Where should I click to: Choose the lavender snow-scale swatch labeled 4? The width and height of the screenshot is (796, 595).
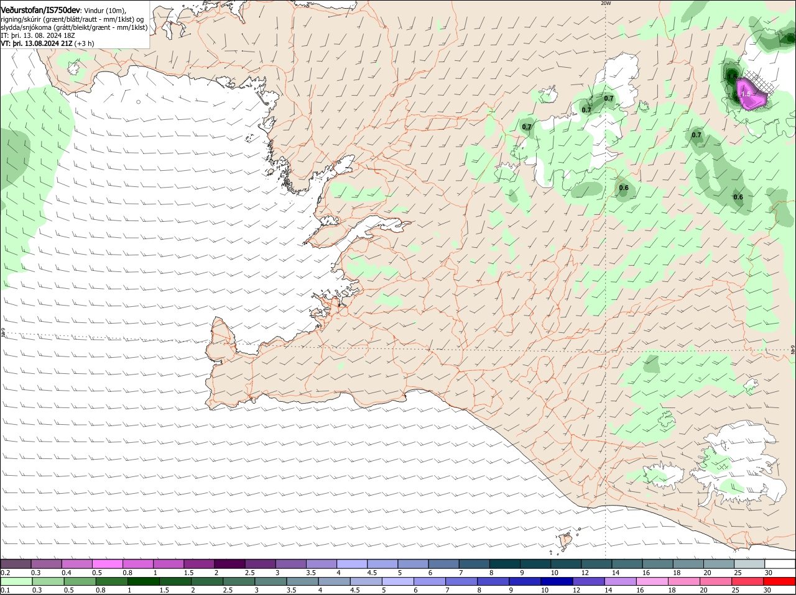pyautogui.click(x=351, y=564)
